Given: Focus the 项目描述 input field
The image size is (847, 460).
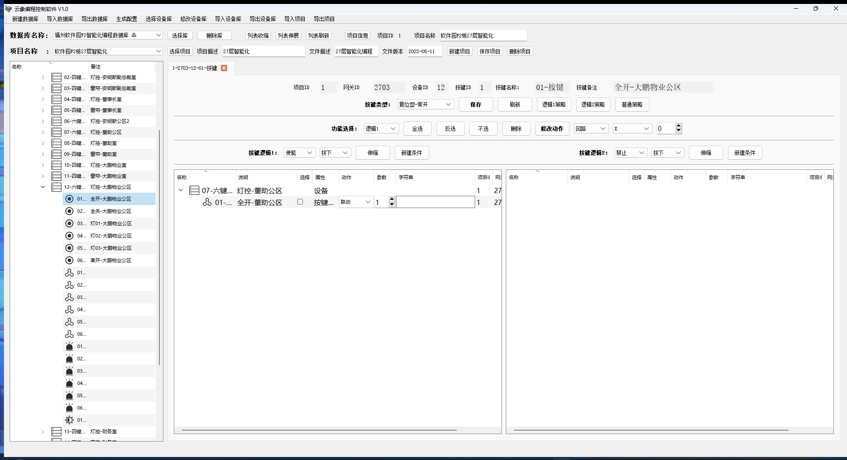Looking at the screenshot, I should click(x=263, y=51).
